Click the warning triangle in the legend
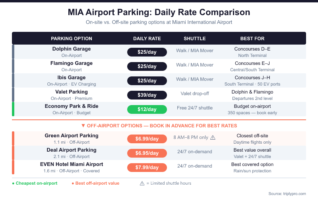This screenshot has height=199, width=318. point(142,183)
